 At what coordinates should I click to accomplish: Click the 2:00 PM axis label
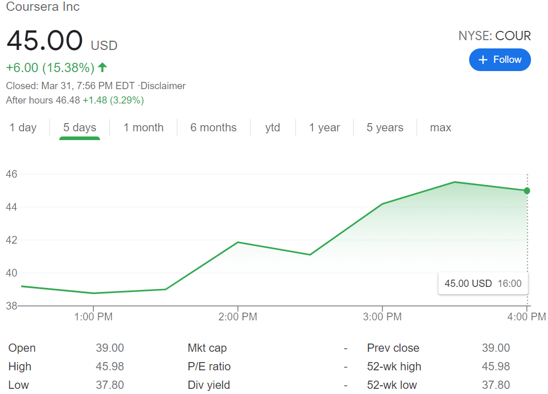pos(238,317)
